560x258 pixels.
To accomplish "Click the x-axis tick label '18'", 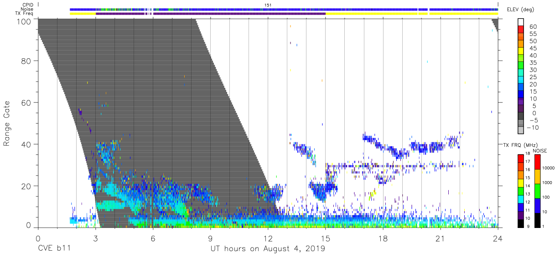I will pos(383,238).
